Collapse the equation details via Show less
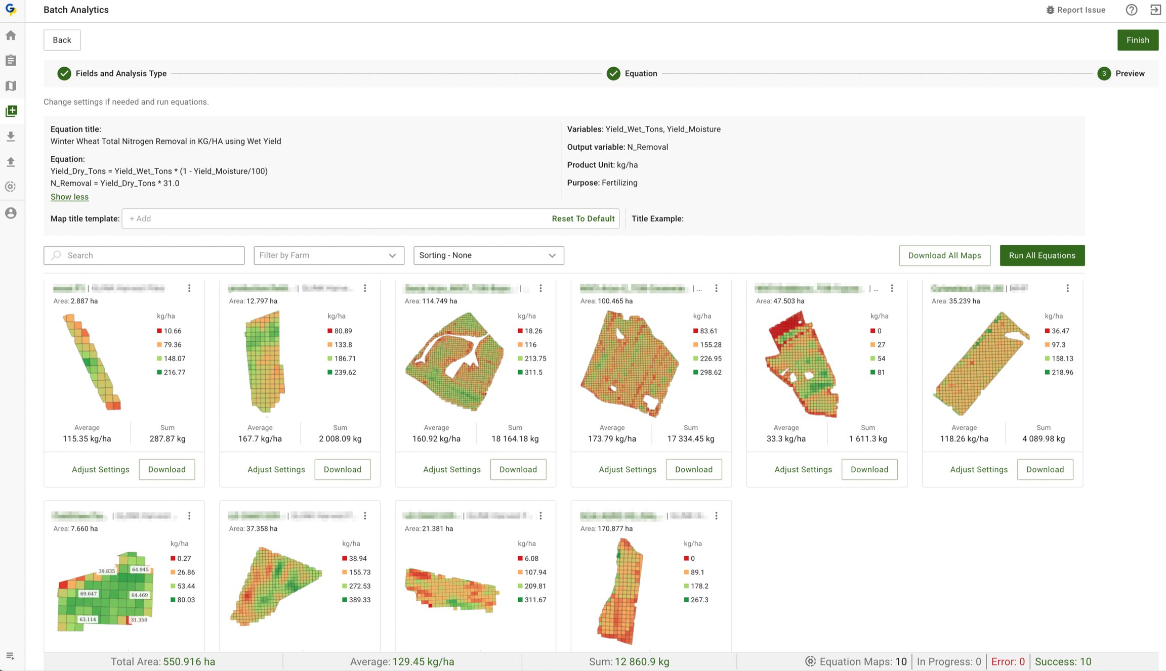 (69, 197)
